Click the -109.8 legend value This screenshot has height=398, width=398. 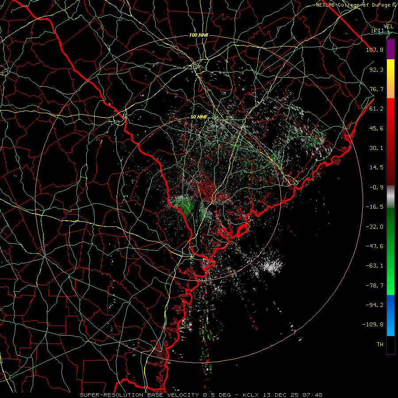(x=373, y=325)
